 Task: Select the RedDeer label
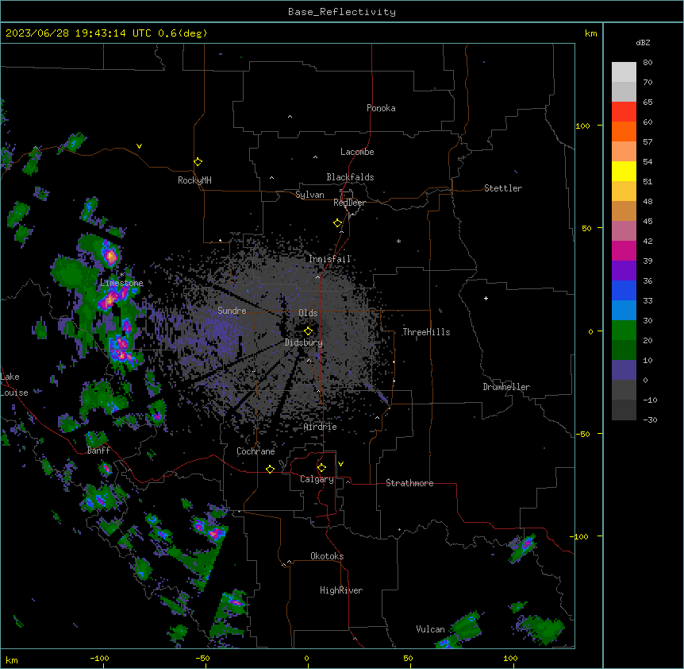(349, 203)
